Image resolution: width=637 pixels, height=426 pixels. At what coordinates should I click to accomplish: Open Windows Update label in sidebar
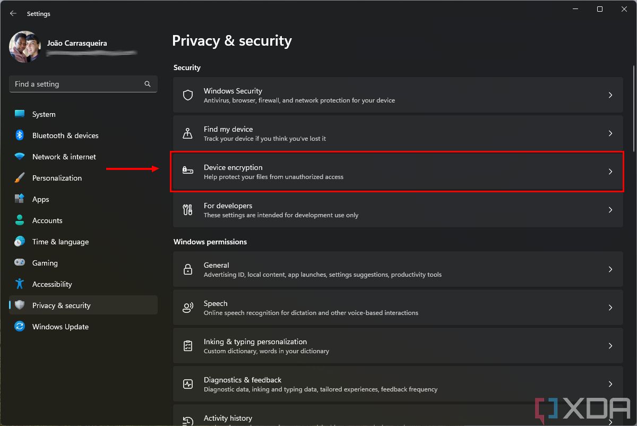click(61, 327)
